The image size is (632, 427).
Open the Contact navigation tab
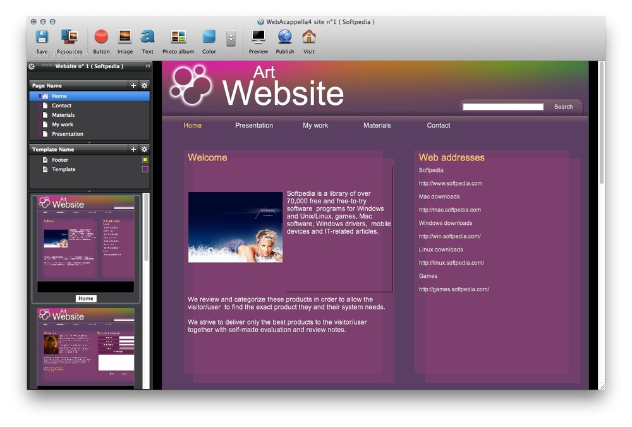click(x=438, y=125)
